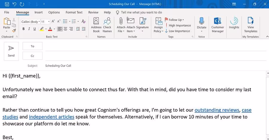Image resolution: width=269 pixels, height=140 pixels.
Task: Undo the last action
Action: coord(14,4)
